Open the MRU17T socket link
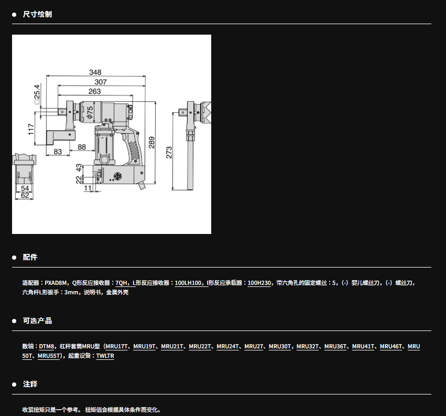Screen dimensions: 446x416 tap(116, 347)
